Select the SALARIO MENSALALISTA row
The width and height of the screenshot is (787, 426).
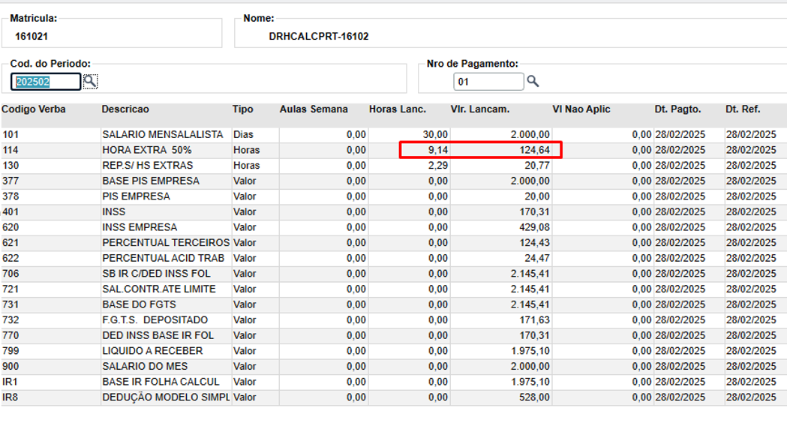tap(163, 134)
